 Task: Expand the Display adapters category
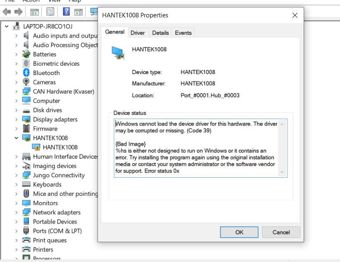(x=17, y=119)
